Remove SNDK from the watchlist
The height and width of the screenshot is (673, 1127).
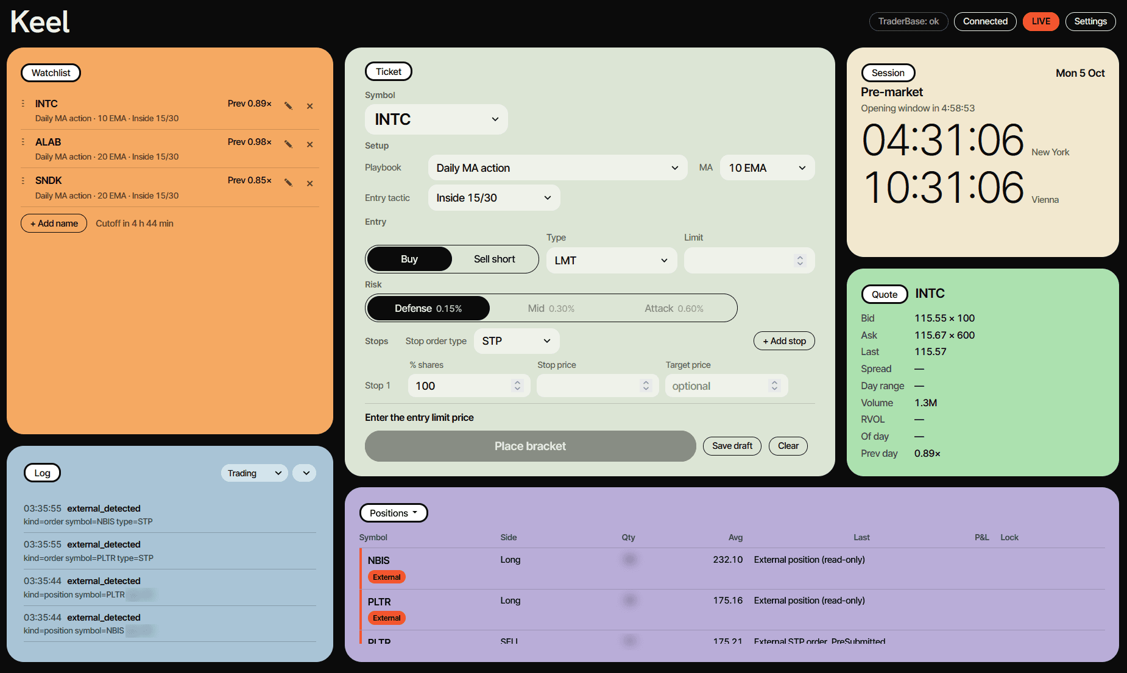coord(309,183)
